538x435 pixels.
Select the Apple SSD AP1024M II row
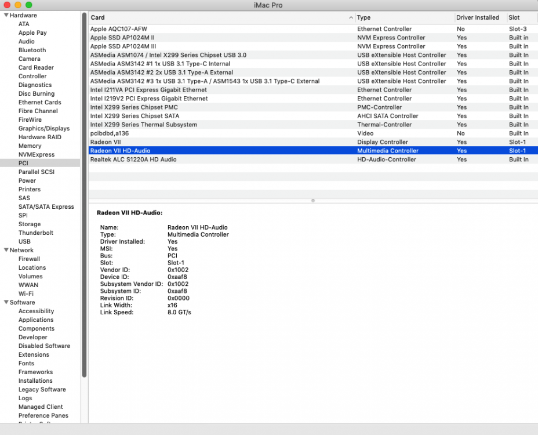pyautogui.click(x=313, y=38)
